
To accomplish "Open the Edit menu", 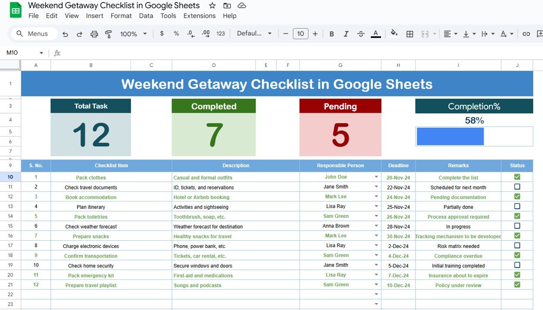I will (52, 16).
